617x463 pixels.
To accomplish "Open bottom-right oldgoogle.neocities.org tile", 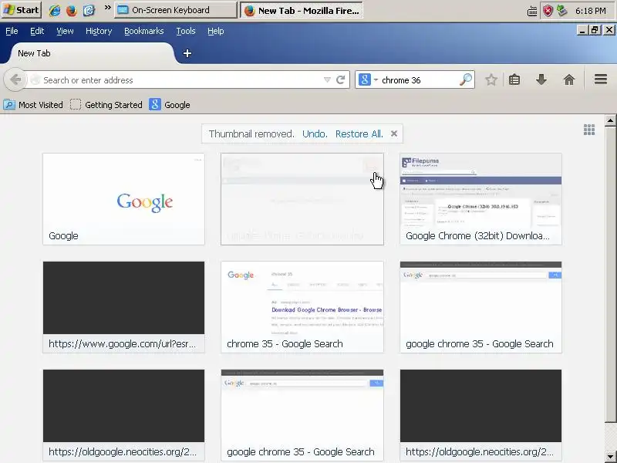I will tap(480, 415).
